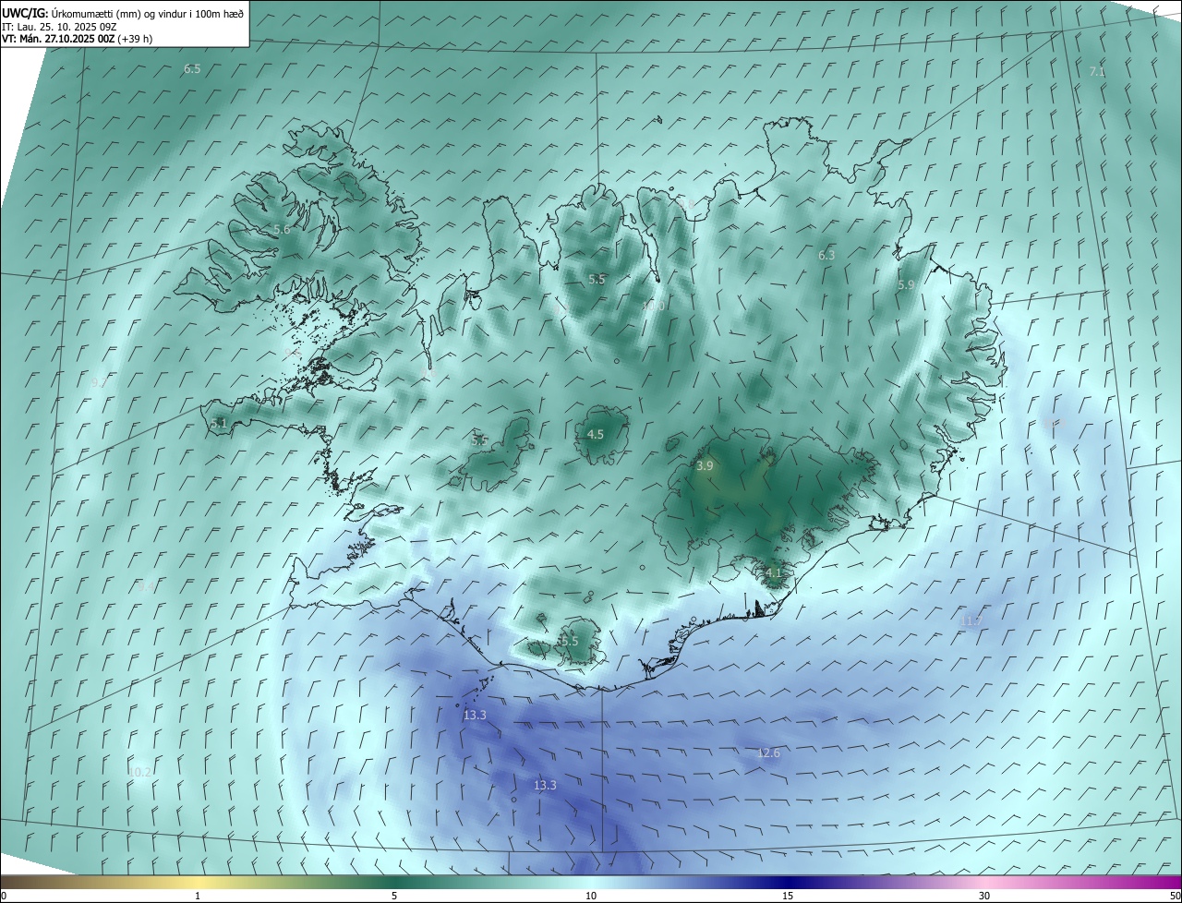Click the "15" tick on the color scale
Viewport: 1182px width, 903px height.
[x=788, y=896]
